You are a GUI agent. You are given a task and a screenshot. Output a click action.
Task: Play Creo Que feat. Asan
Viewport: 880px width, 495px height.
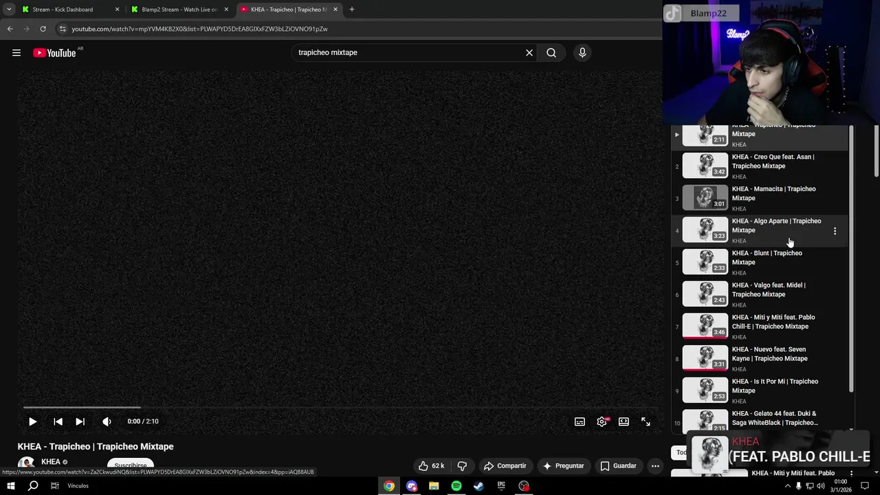tap(759, 166)
